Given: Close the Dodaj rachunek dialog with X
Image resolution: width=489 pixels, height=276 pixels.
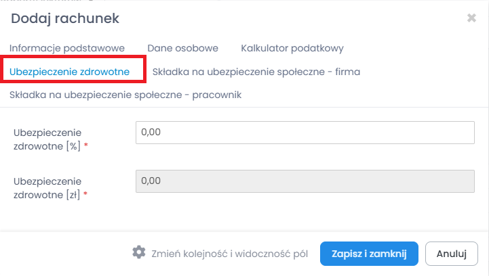Looking at the screenshot, I should pos(471,18).
